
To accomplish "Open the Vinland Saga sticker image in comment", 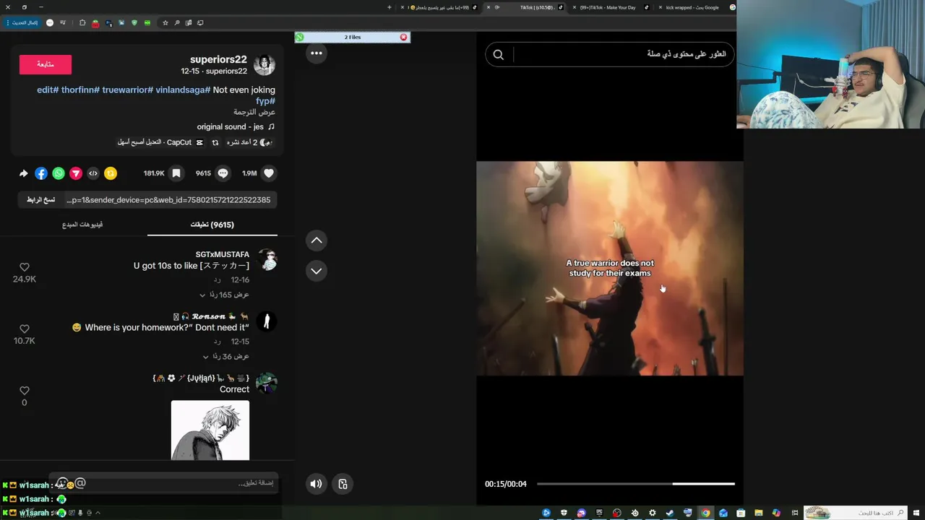I will [x=210, y=430].
